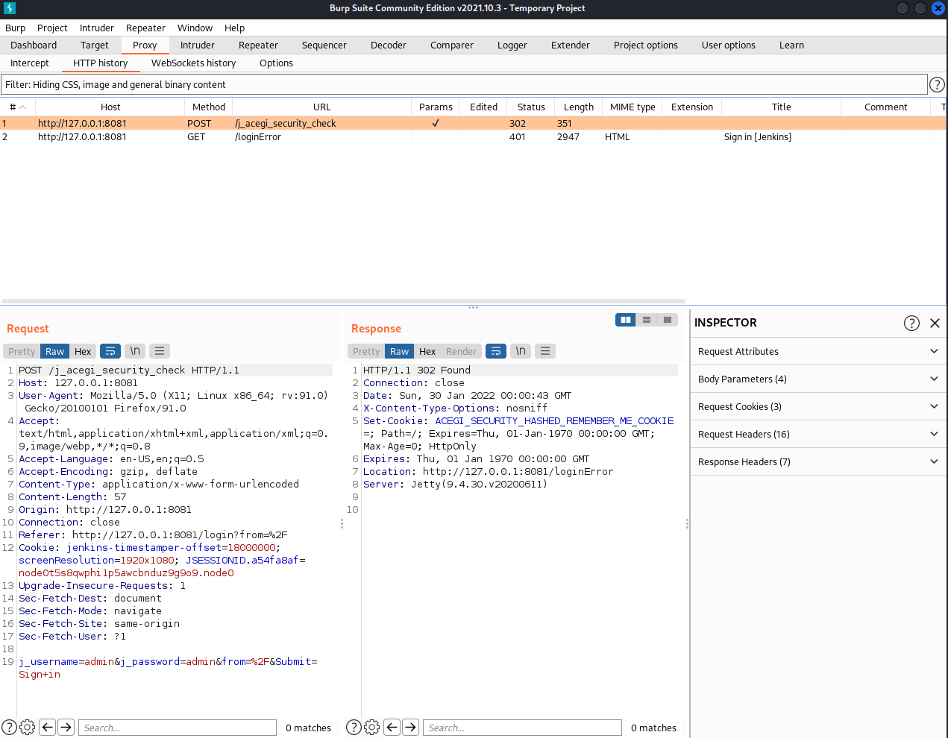Open WebSockets history sub-tab

tap(194, 63)
